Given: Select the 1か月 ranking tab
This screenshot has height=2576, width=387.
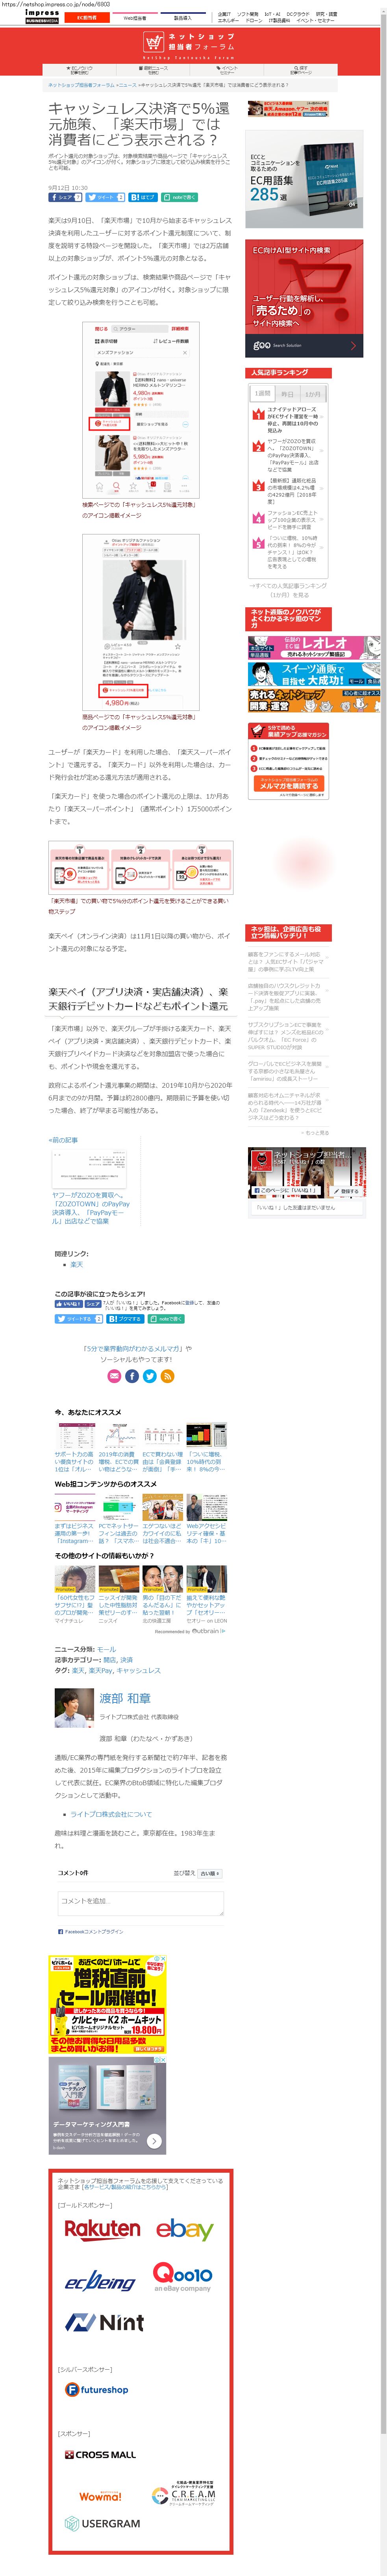Looking at the screenshot, I should (x=313, y=394).
